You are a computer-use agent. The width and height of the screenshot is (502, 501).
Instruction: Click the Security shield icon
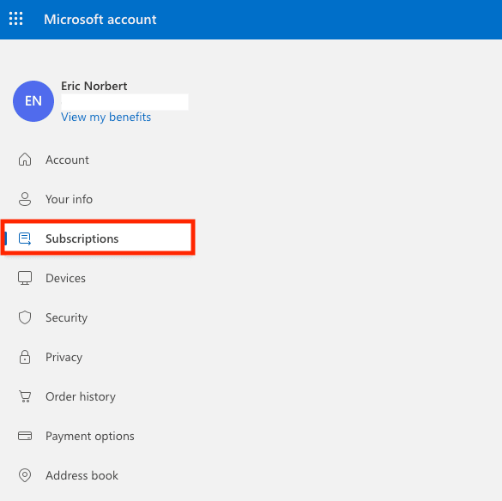[25, 317]
